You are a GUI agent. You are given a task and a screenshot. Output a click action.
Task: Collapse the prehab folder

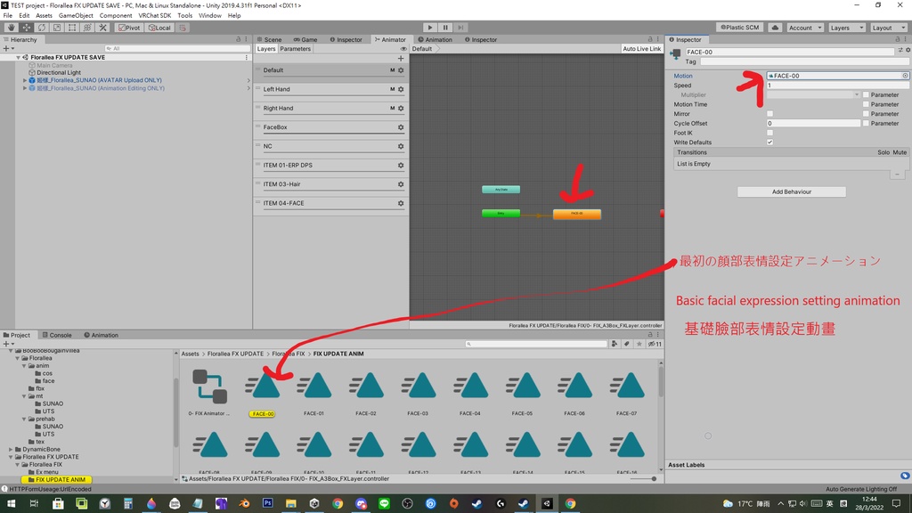[x=24, y=419]
